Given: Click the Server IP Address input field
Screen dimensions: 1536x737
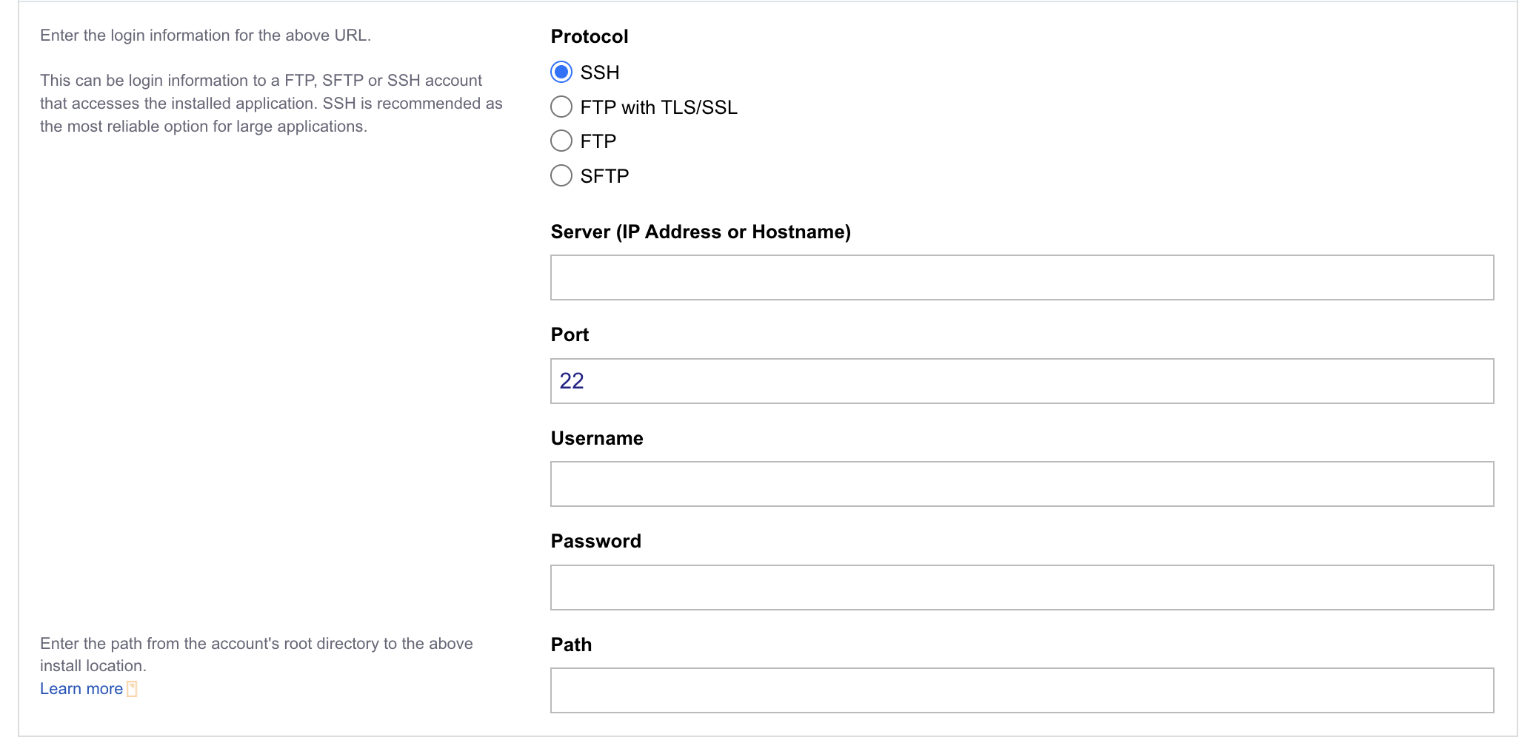Looking at the screenshot, I should [1022, 277].
